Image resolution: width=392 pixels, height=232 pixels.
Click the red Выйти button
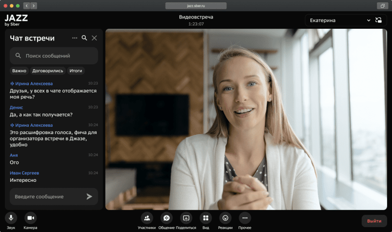[374, 221]
